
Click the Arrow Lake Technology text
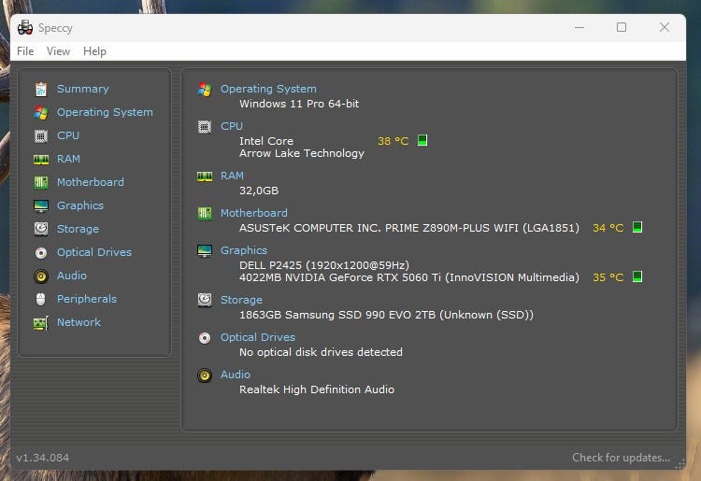(x=302, y=153)
